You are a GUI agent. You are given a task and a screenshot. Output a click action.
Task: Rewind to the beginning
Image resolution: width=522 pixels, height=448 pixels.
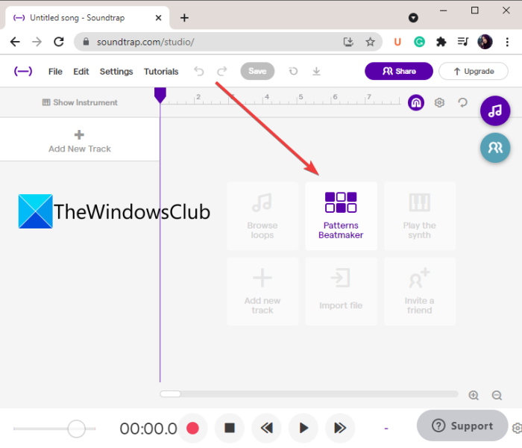266,428
